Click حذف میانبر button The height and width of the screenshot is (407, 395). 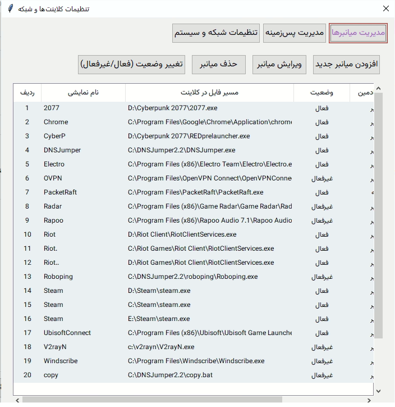click(219, 65)
